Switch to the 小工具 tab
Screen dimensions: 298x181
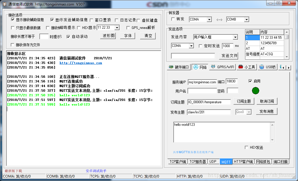point(247,67)
